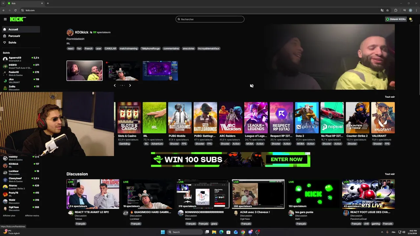Open 'REACT YTB AVANT LE RP' stream
Screen dimensions: 420x236
[x=93, y=194]
